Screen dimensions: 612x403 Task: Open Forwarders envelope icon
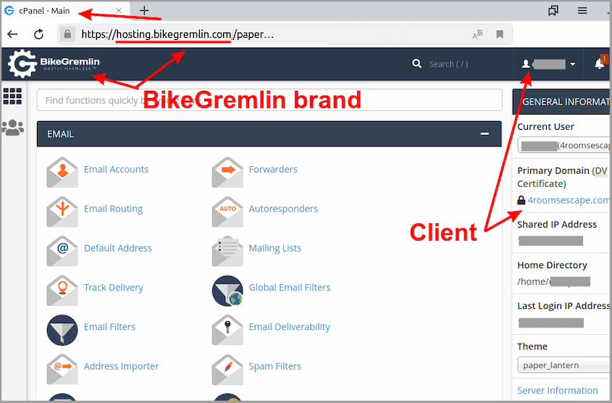(227, 173)
